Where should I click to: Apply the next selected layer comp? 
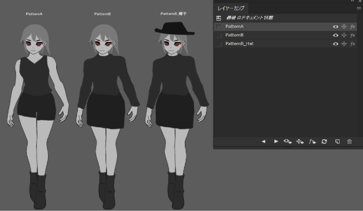[276, 141]
